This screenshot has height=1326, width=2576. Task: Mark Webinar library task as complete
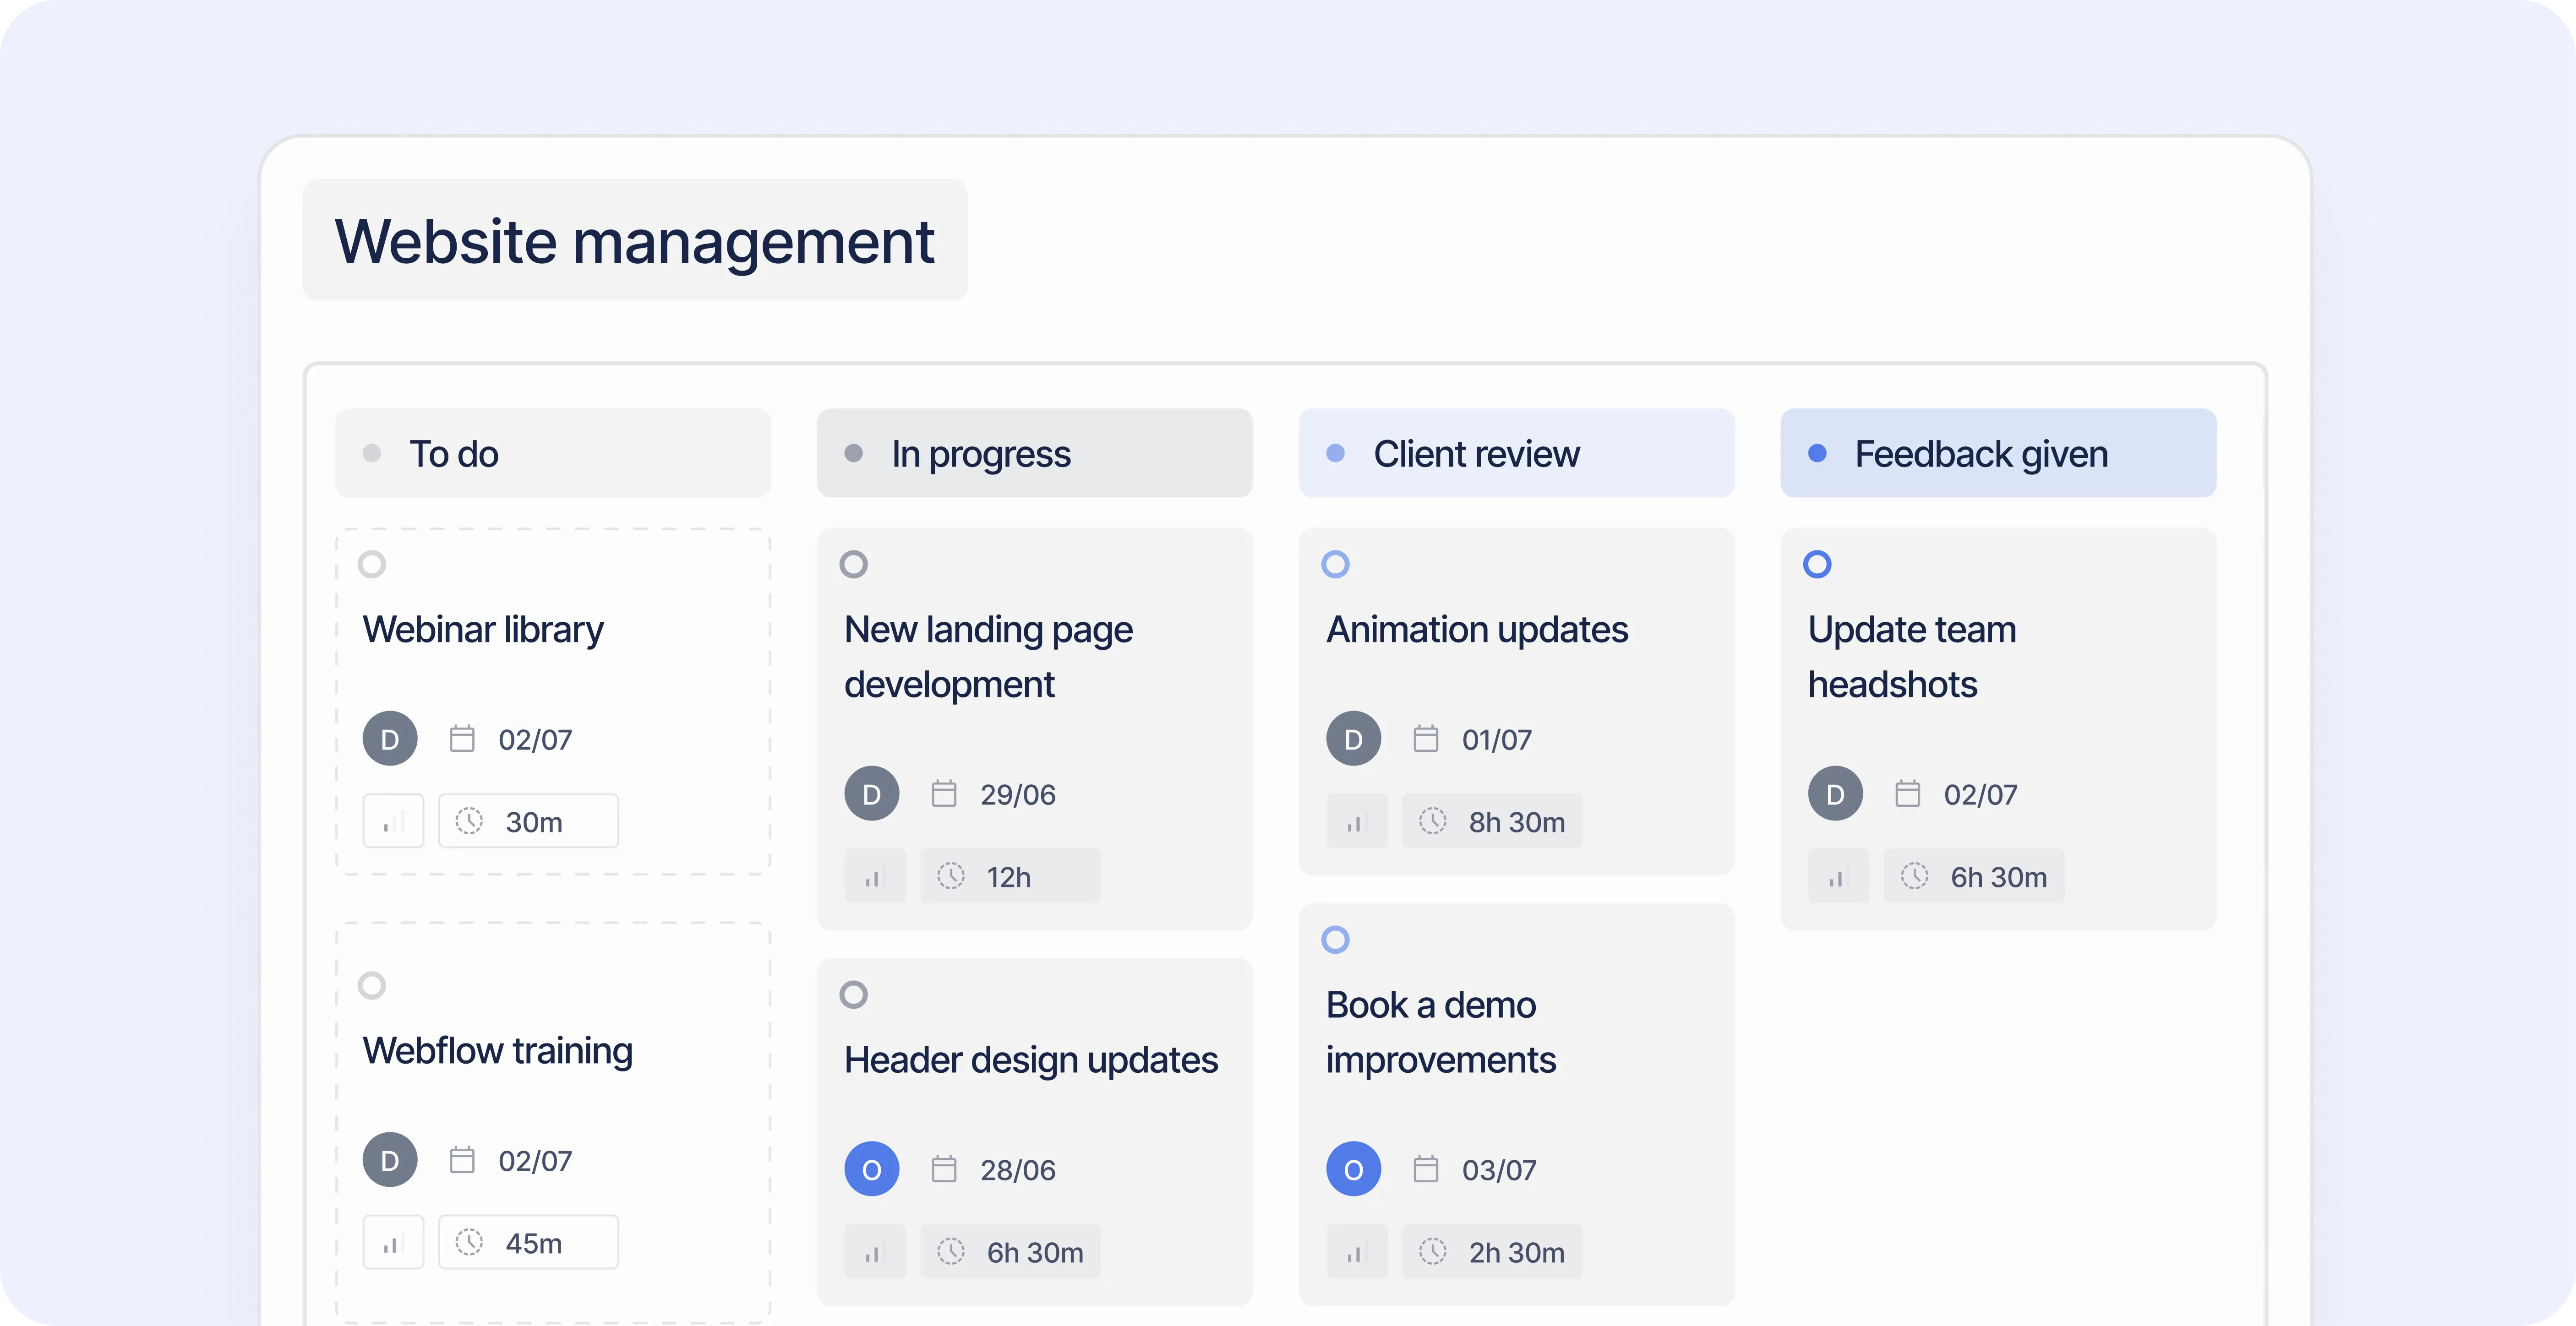[372, 564]
